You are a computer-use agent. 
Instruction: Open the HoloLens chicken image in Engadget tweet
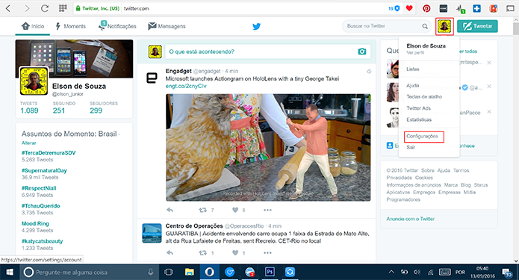[268, 147]
